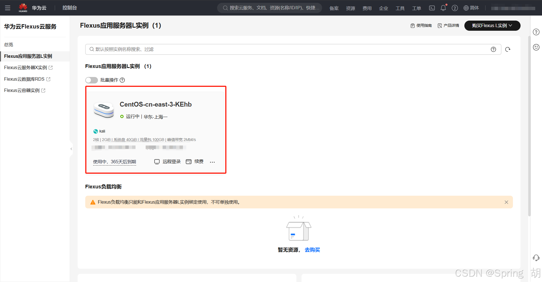Viewport: 542px width, 282px height.
Task: Click the kali image icon
Action: tap(96, 131)
